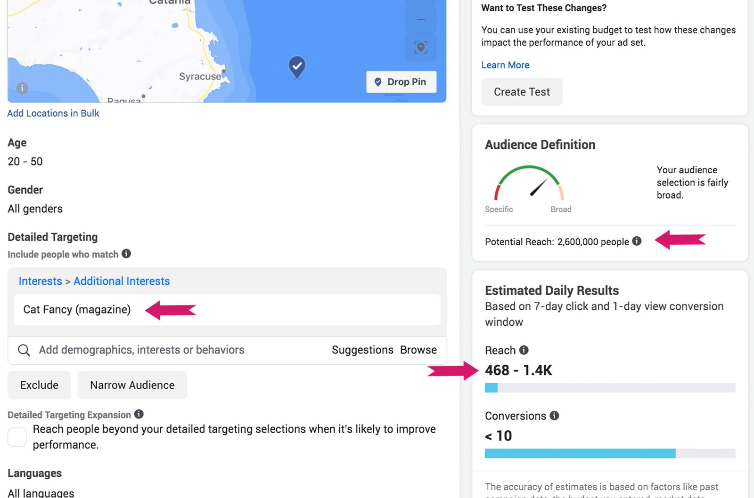Click the map zoom out icon
754x498 pixels.
click(420, 19)
